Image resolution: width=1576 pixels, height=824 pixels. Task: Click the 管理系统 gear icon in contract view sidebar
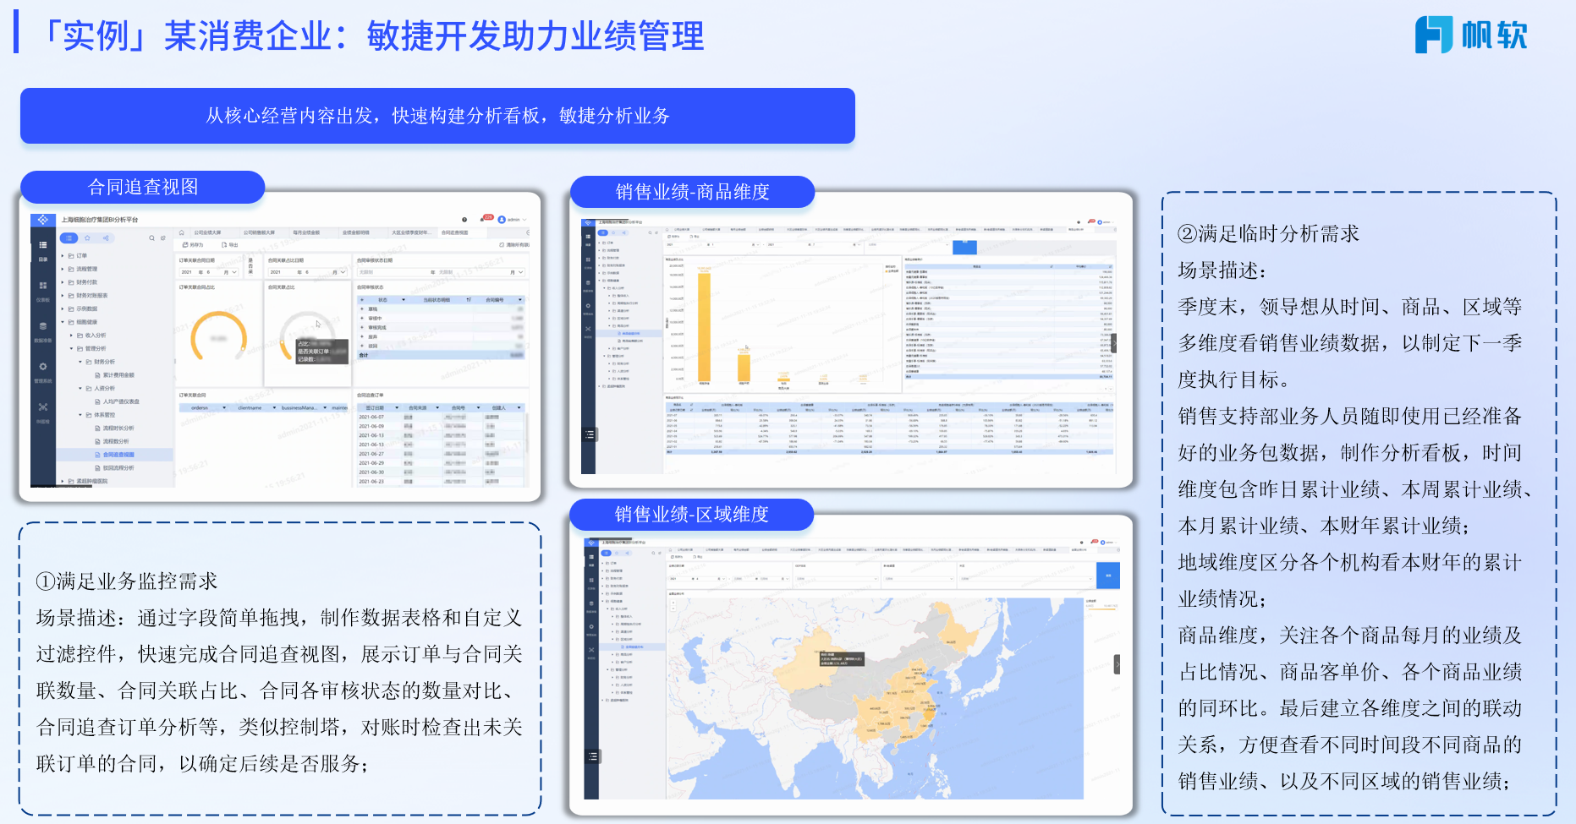pos(42,367)
